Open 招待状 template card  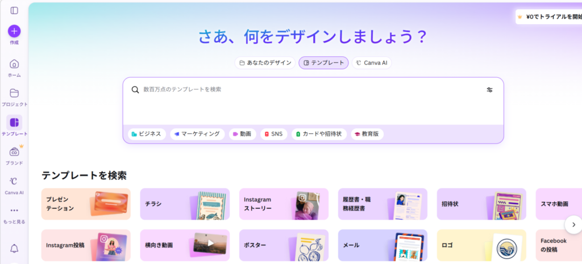click(x=481, y=204)
